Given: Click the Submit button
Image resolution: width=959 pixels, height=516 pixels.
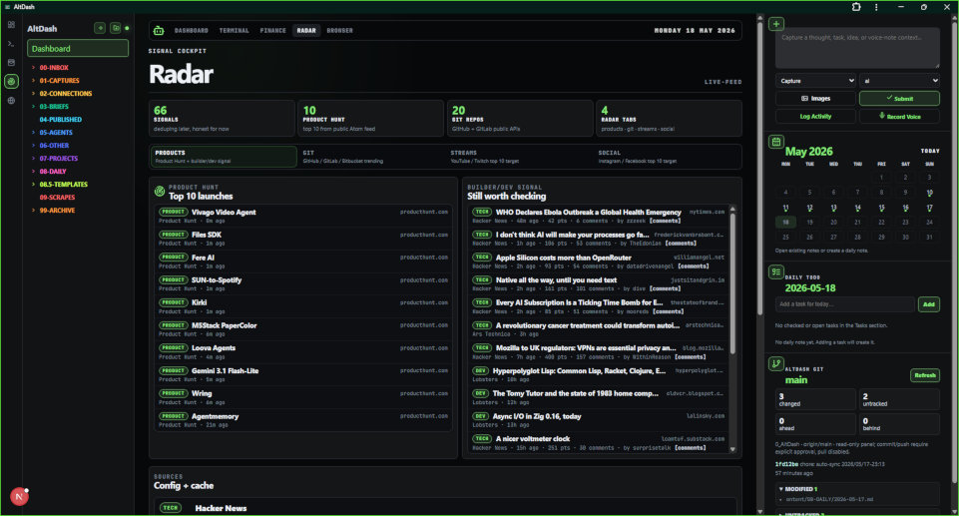Looking at the screenshot, I should pyautogui.click(x=899, y=99).
